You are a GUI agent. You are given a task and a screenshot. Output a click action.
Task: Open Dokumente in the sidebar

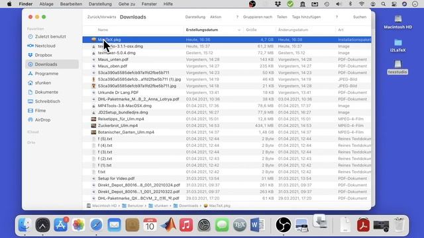click(x=43, y=92)
